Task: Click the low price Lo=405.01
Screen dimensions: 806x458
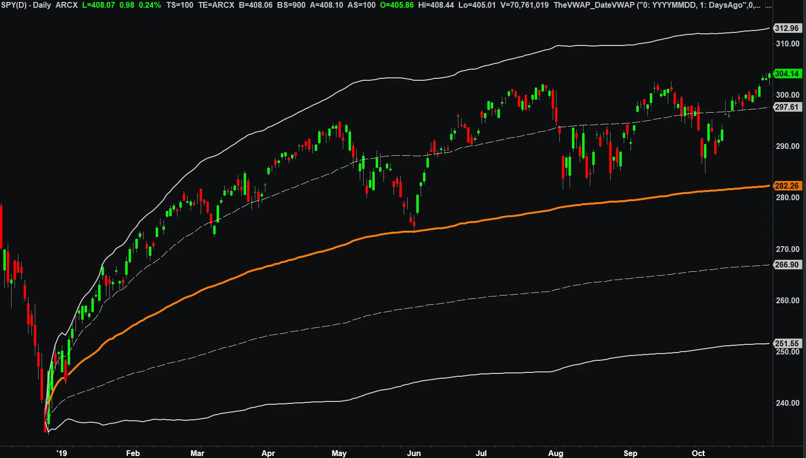Action: point(477,5)
